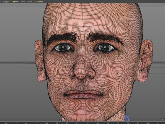
Task: Jump to frame 75 on the timeline
Action: tap(138, 123)
